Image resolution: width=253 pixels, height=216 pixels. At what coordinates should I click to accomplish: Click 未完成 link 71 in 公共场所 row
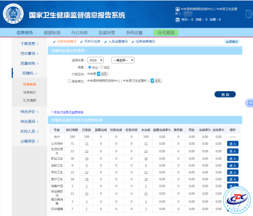[146, 144]
